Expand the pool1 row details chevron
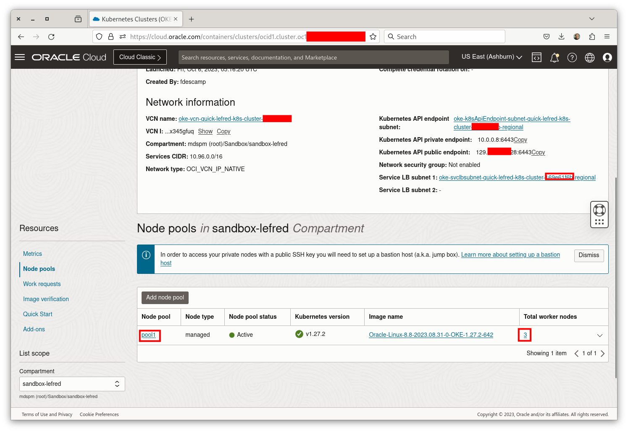The width and height of the screenshot is (628, 432). 600,336
